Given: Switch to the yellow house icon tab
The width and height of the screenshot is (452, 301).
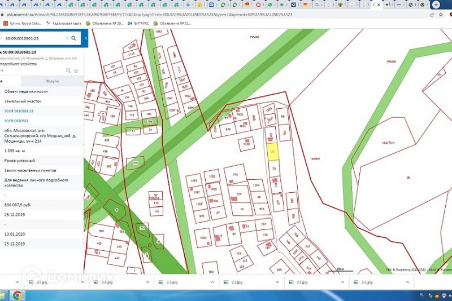Looking at the screenshot, I should point(199,5).
